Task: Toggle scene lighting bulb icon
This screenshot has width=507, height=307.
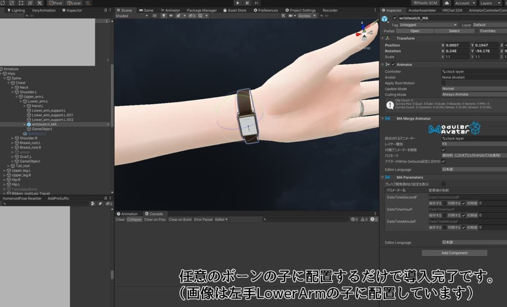Action: coord(163,16)
